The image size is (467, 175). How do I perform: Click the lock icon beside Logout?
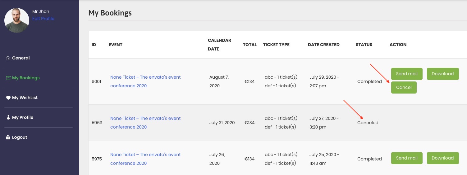pos(8,138)
